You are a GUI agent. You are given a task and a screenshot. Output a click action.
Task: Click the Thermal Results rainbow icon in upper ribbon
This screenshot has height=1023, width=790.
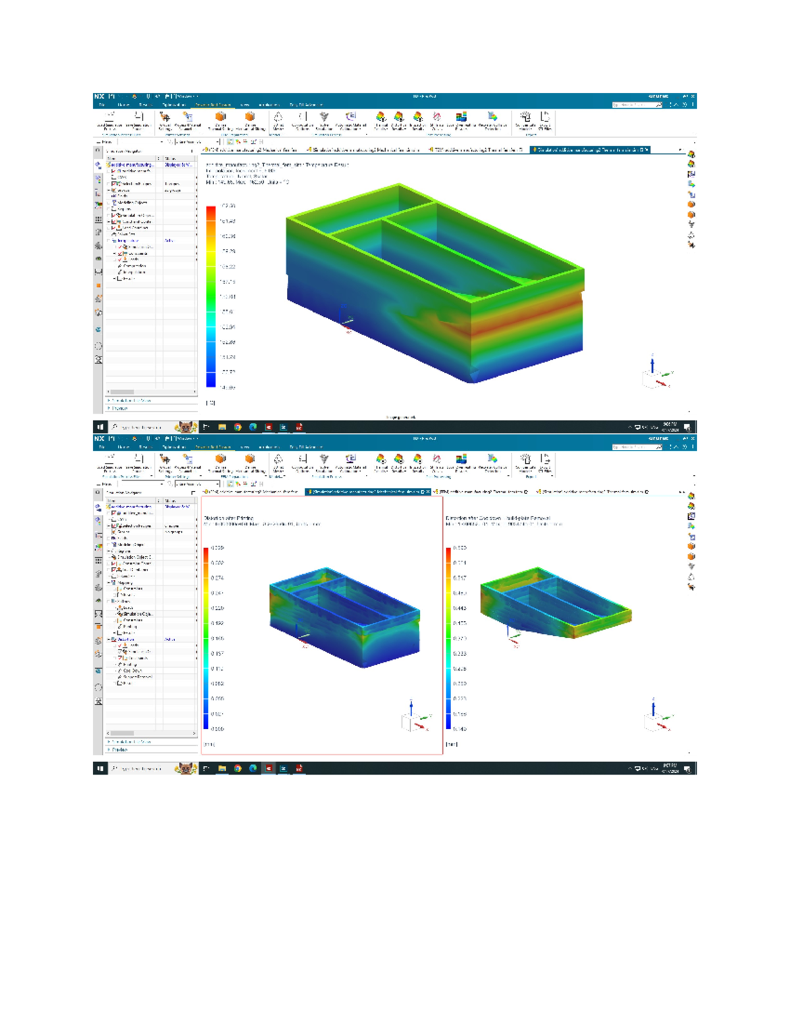[381, 117]
